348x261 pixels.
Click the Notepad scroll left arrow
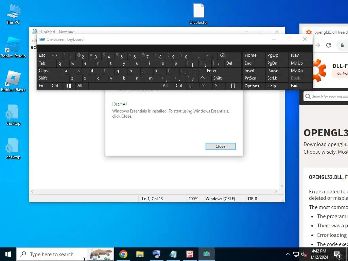(x=32, y=192)
